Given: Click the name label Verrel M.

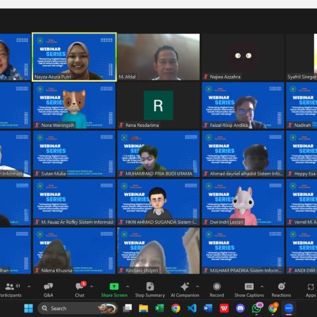Looking at the screenshot, I should (306, 222).
